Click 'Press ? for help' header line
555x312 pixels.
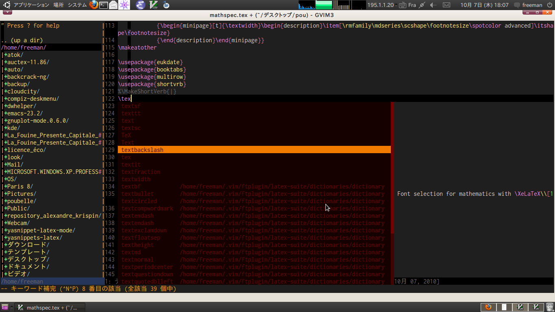30,26
